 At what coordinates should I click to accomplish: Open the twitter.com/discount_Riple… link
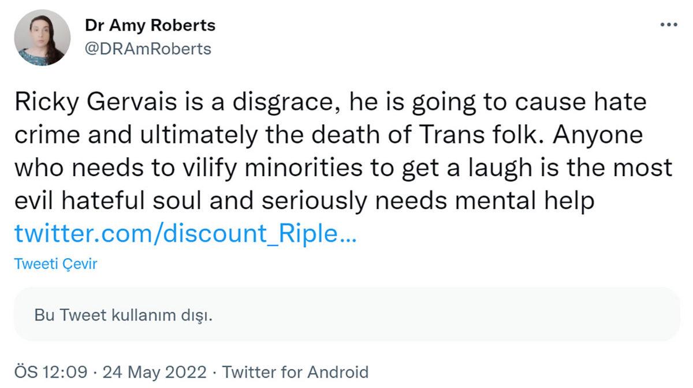click(x=185, y=234)
